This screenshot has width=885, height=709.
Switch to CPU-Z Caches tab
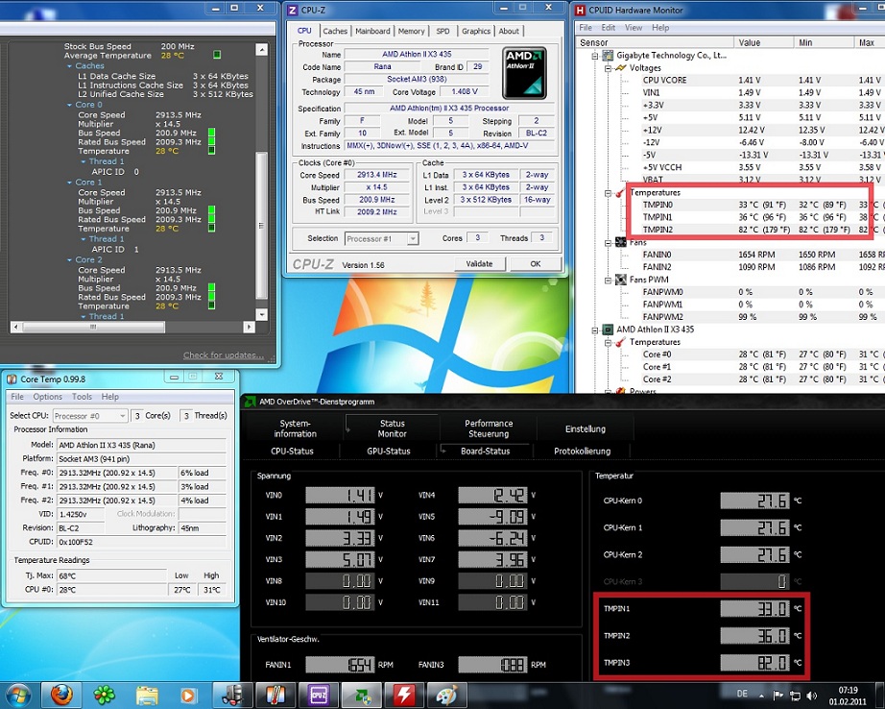click(335, 31)
